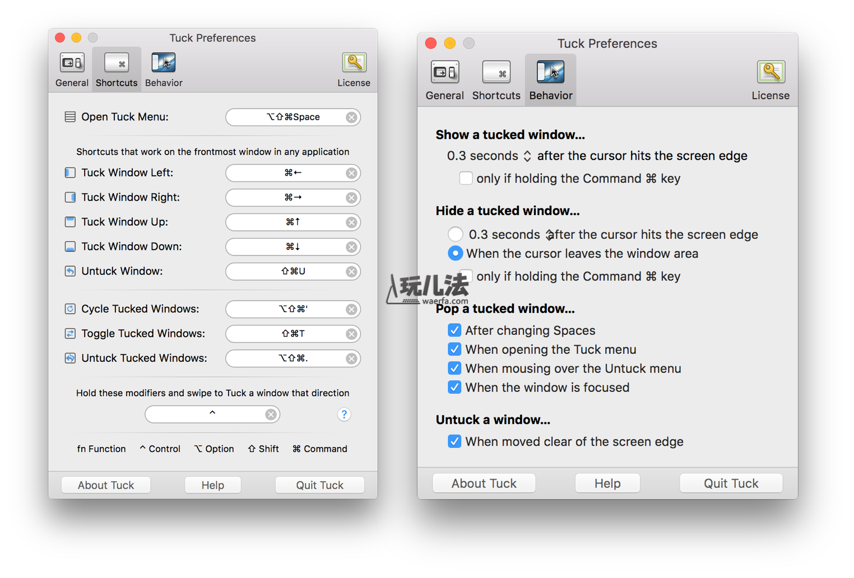Adjust Hide a tucked window seconds stepper
854x578 pixels.
tap(550, 235)
